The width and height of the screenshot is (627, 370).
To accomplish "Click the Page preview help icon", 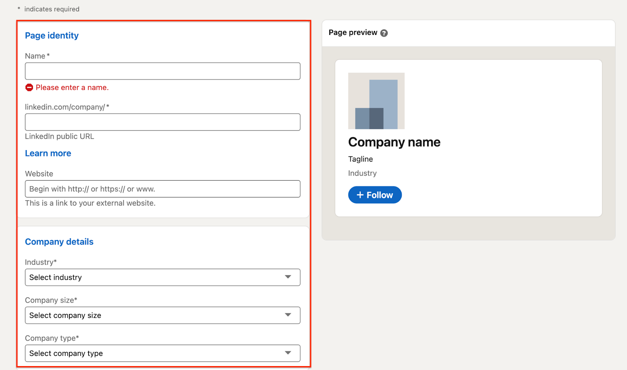I will coord(384,33).
